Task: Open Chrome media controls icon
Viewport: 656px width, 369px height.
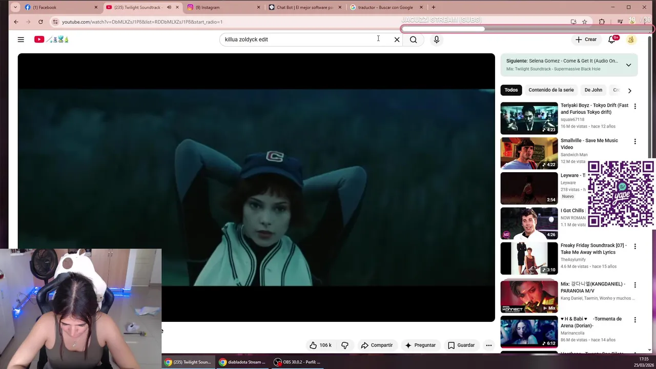Action: click(x=620, y=22)
